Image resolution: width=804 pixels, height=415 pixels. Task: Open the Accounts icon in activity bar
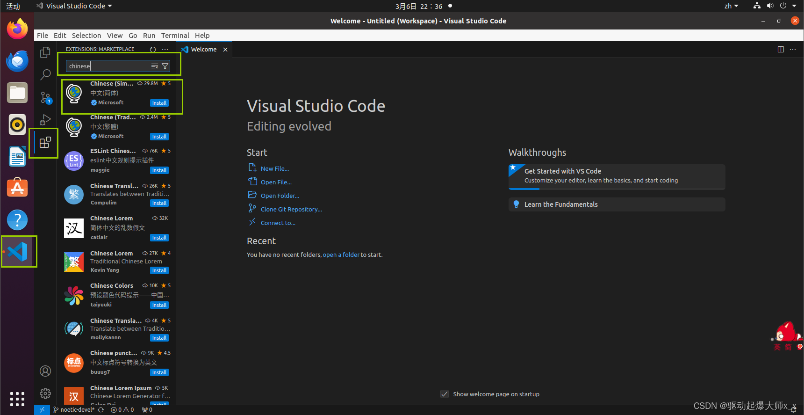45,371
